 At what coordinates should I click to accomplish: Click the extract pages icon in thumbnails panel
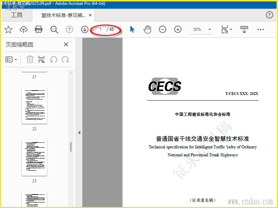click(x=41, y=59)
